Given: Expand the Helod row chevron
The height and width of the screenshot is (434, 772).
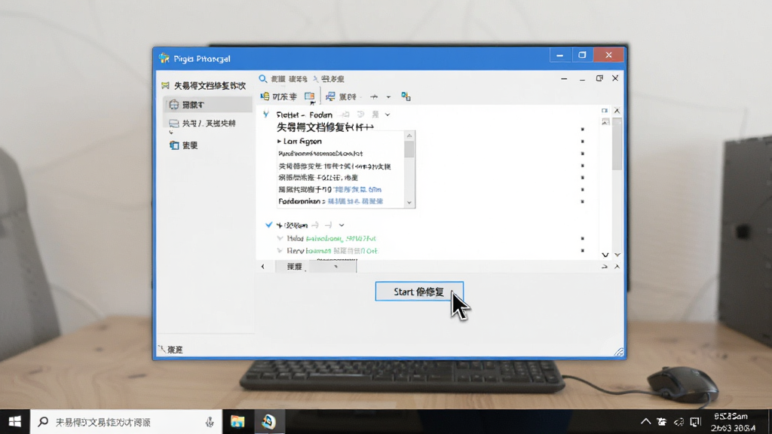Looking at the screenshot, I should click(x=280, y=238).
